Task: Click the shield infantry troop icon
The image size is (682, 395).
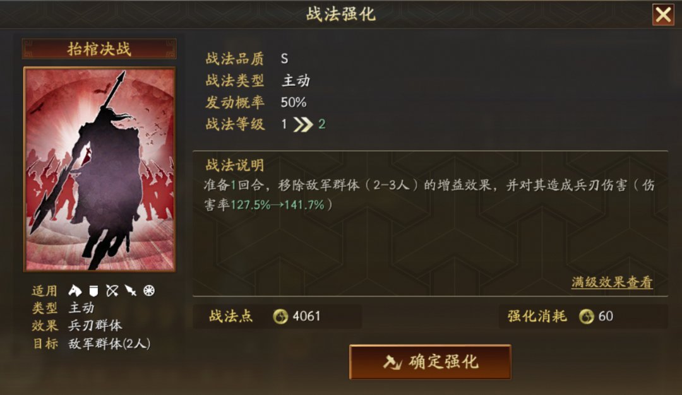Action: 93,291
